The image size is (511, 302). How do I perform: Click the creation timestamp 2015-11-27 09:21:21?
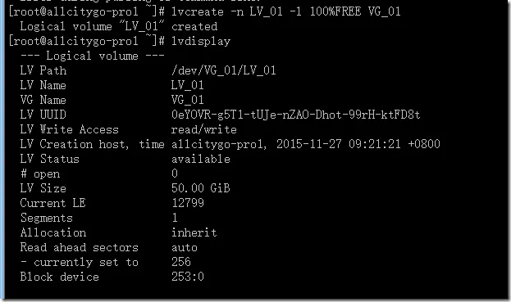pyautogui.click(x=338, y=144)
